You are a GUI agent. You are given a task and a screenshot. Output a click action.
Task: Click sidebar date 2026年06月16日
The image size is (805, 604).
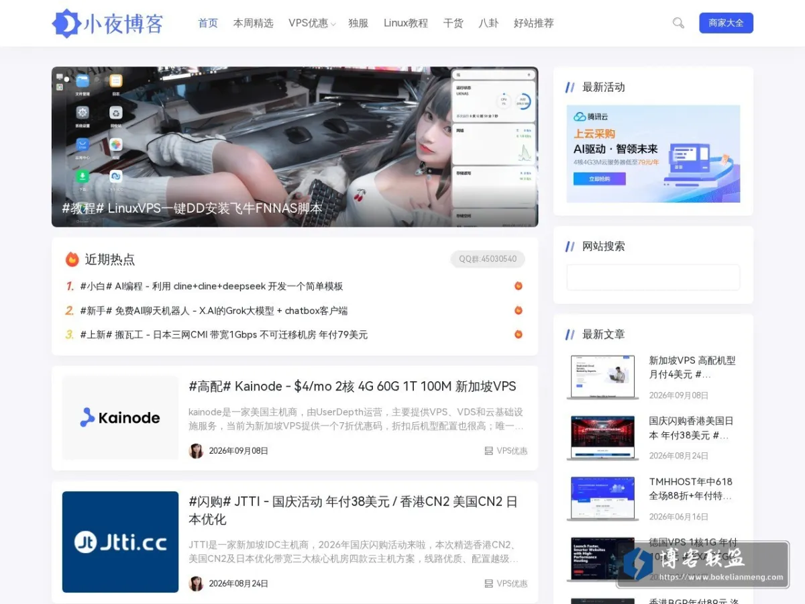679,517
